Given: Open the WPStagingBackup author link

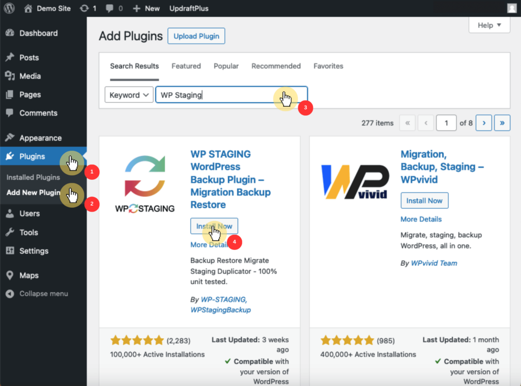Looking at the screenshot, I should tap(221, 310).
